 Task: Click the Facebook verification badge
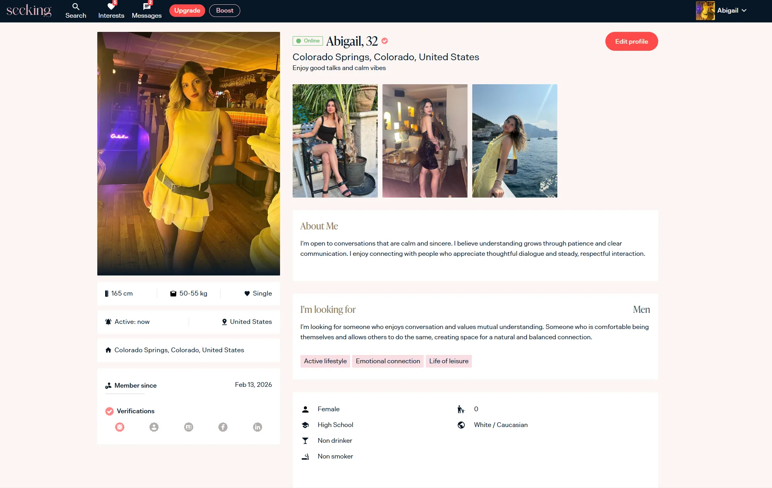[x=223, y=427]
